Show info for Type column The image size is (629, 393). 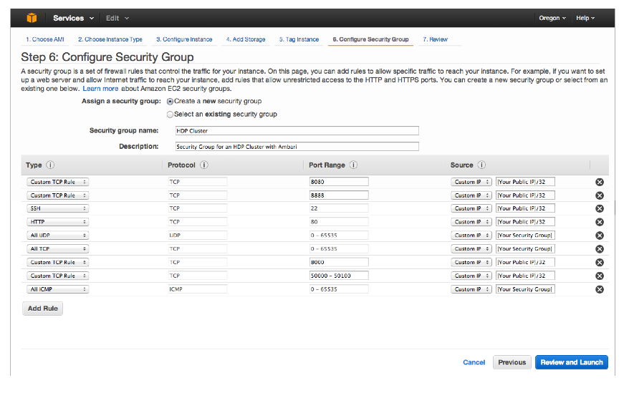click(x=50, y=165)
